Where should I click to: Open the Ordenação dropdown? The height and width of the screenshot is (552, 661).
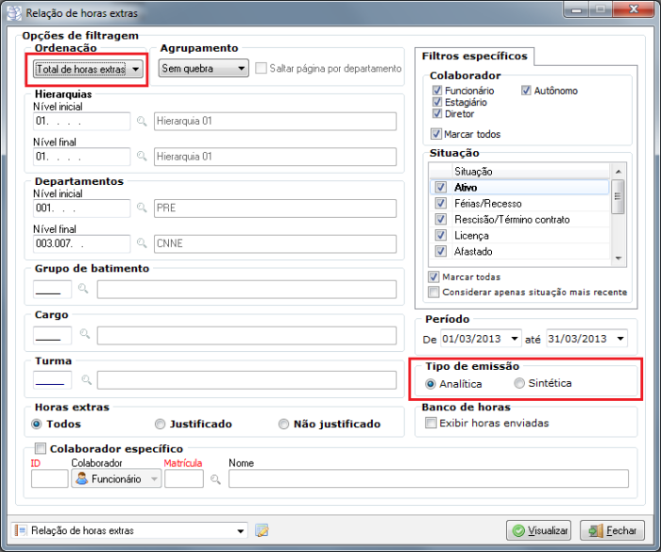[x=136, y=69]
